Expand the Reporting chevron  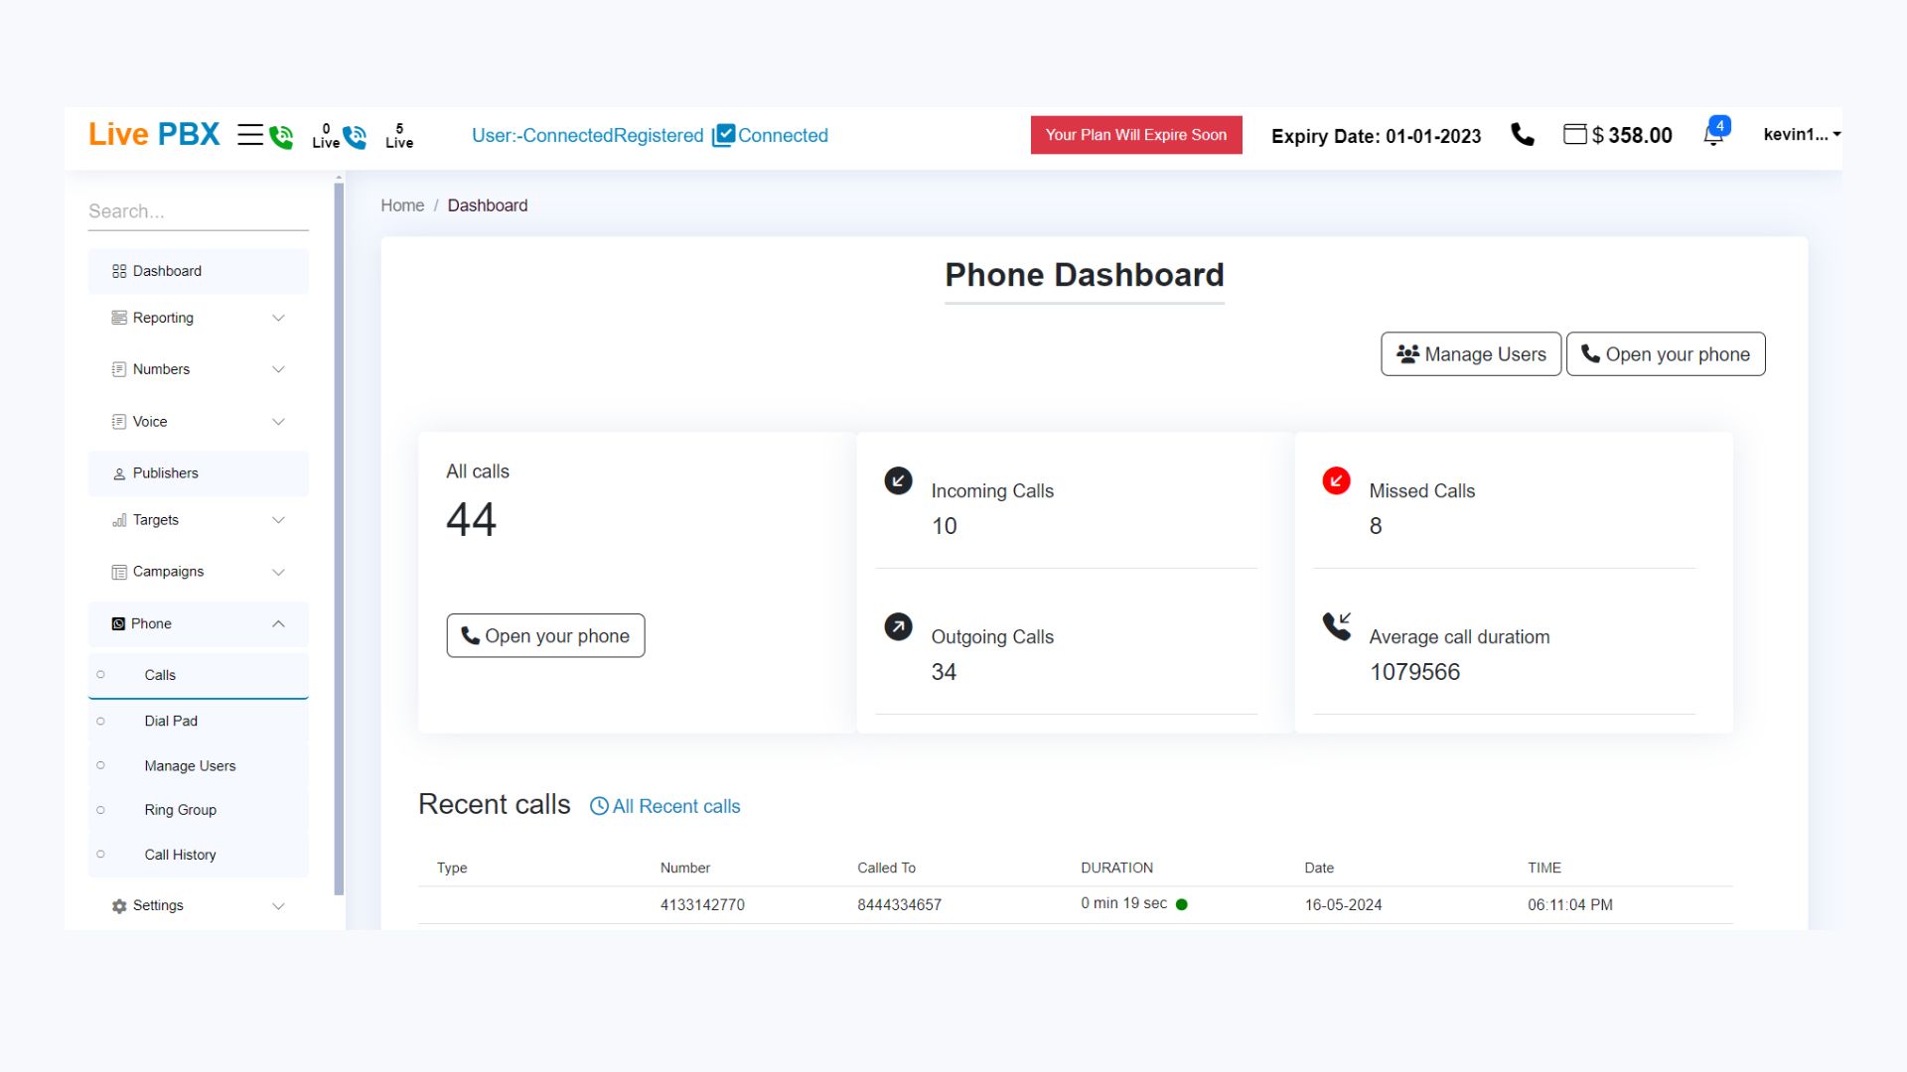point(278,318)
